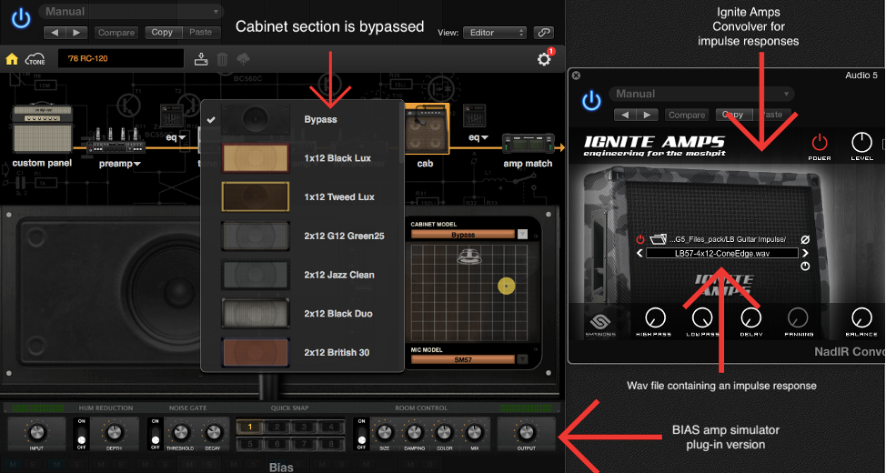886x473 pixels.
Task: Click previous impulse file left arrow
Action: tap(639, 254)
